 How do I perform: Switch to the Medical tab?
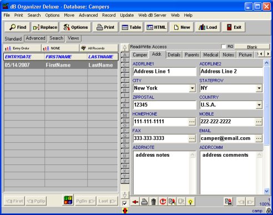tap(211, 55)
